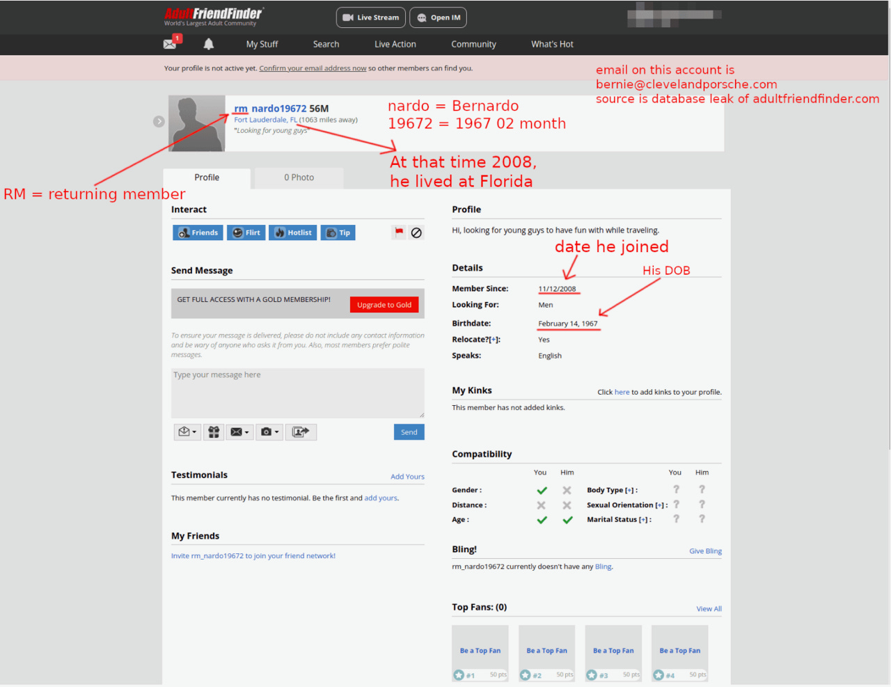Open the stationery envelope dropdown

[187, 432]
